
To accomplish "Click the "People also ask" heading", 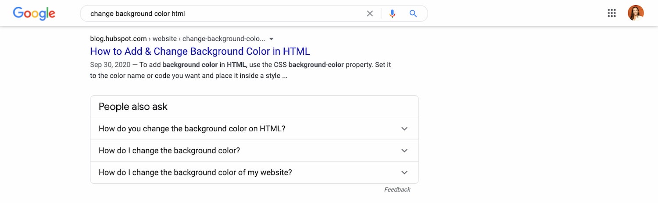I will (x=133, y=107).
